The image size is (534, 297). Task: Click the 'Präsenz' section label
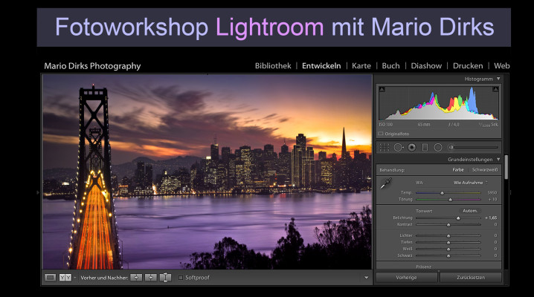tap(424, 267)
